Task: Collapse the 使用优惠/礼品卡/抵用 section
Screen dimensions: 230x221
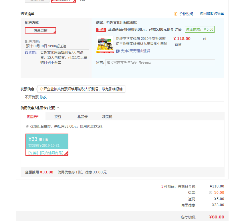Action: 58,108
